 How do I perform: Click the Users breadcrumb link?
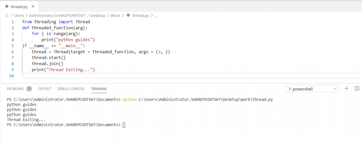point(20,16)
